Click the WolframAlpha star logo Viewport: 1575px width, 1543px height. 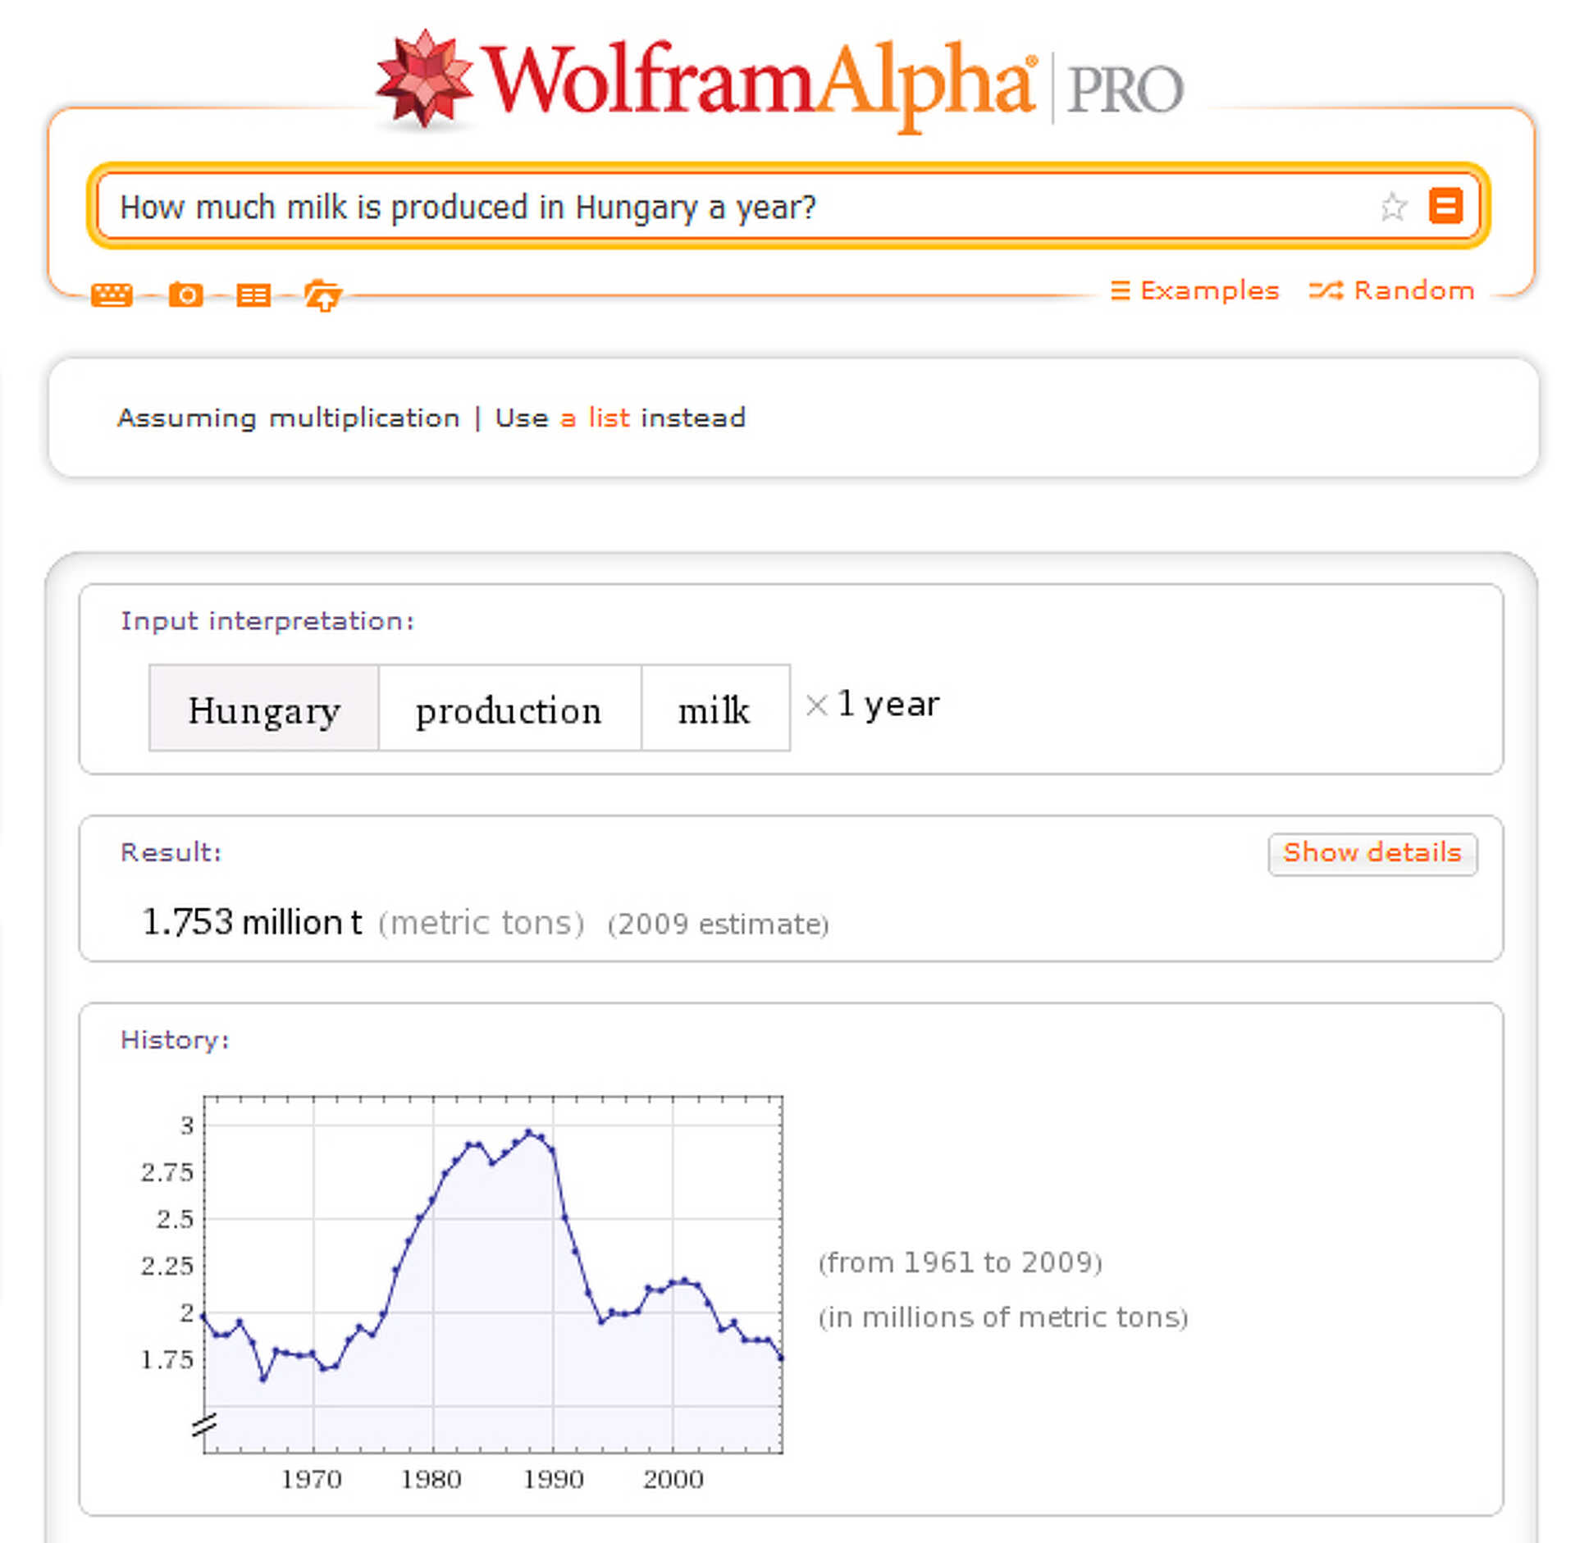tap(424, 80)
